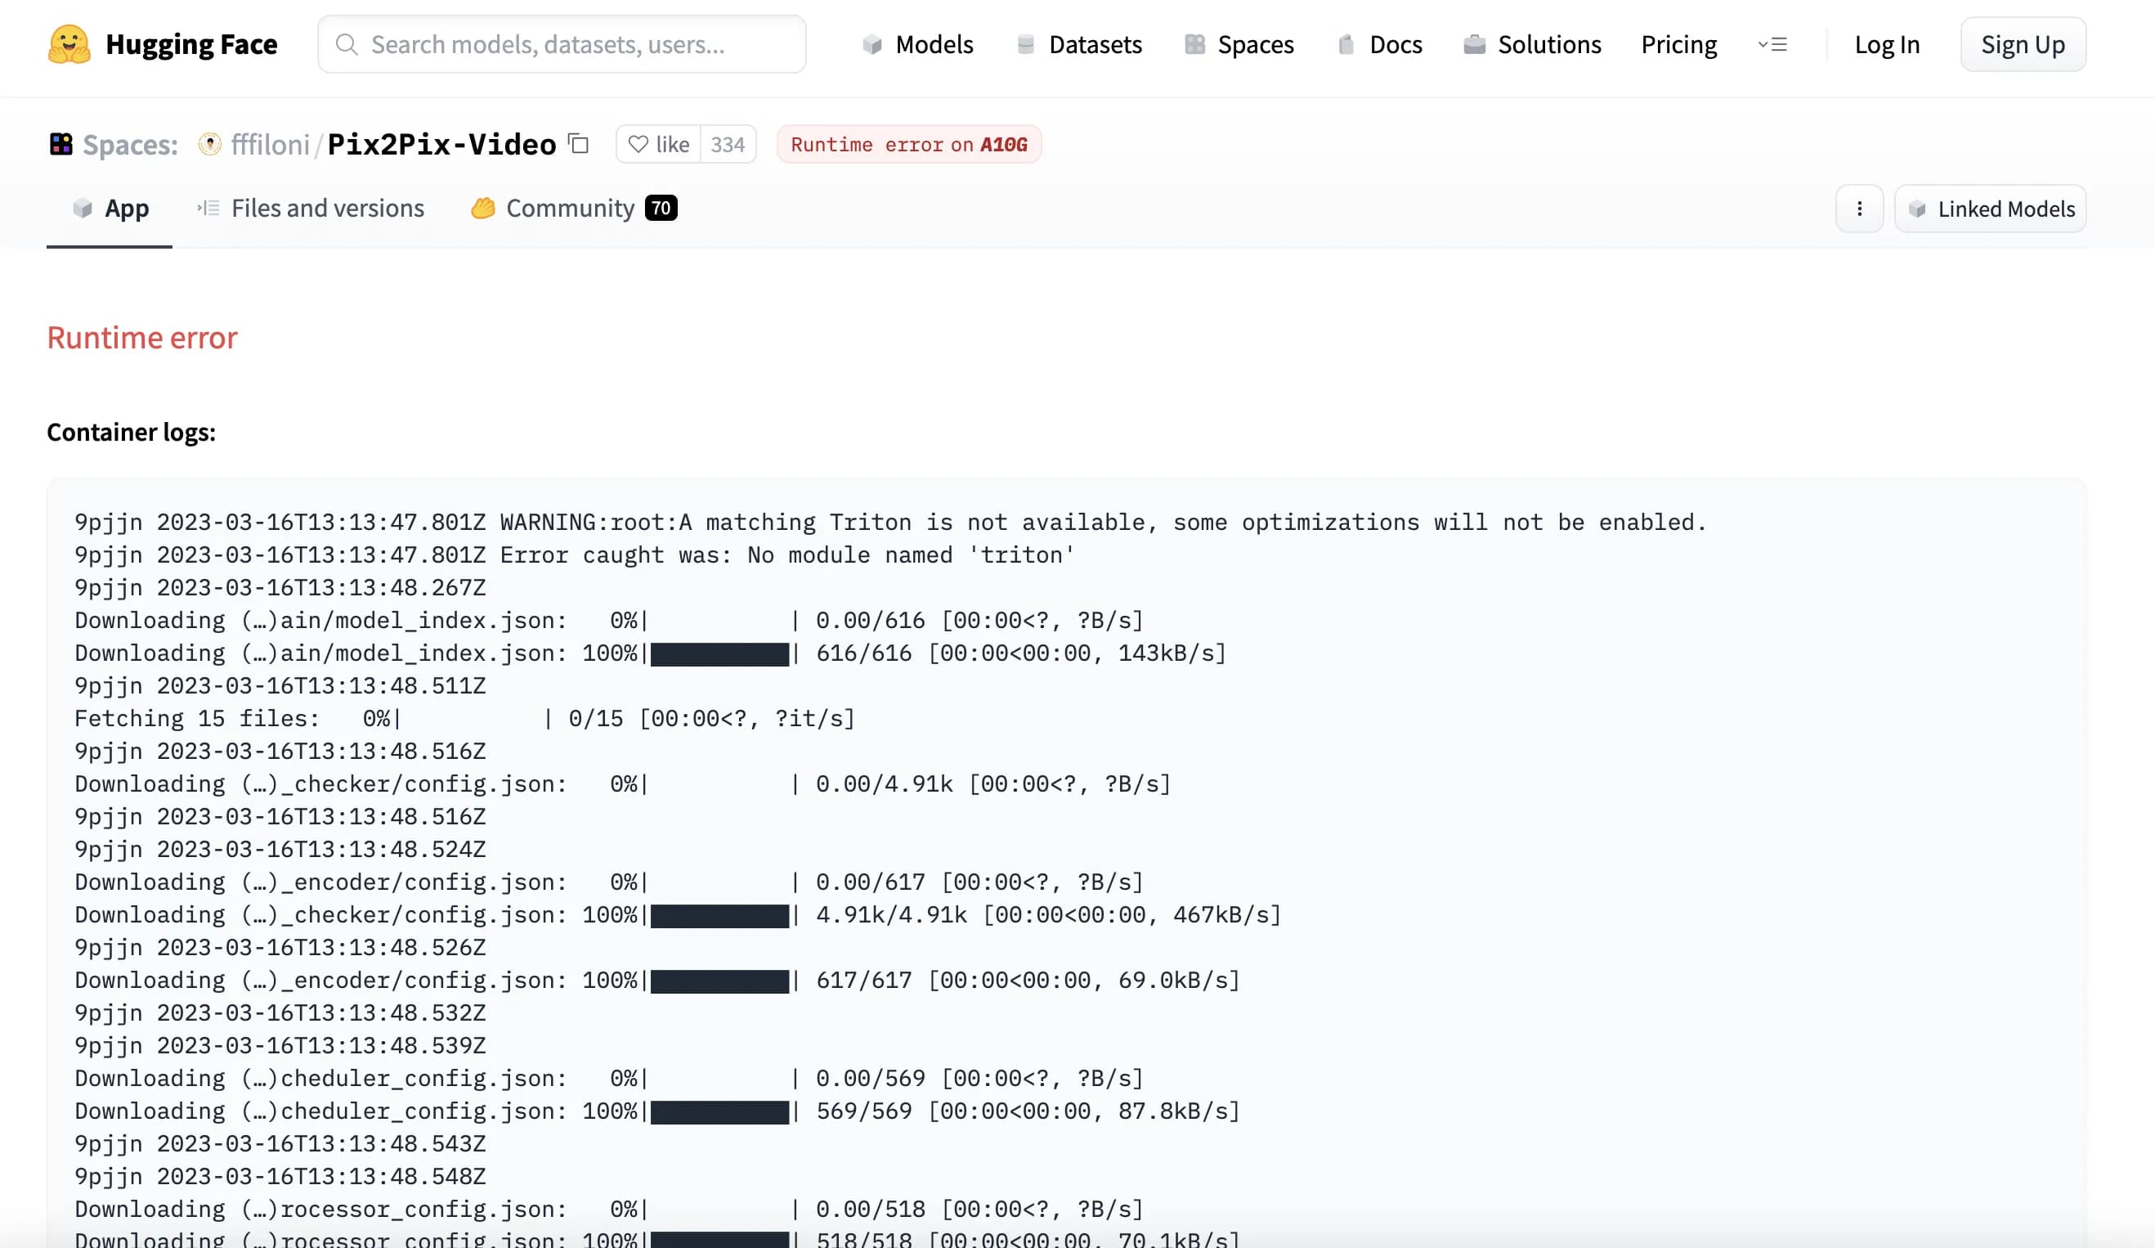Click the fffiloni user avatar
This screenshot has height=1248, width=2155.
pos(209,144)
